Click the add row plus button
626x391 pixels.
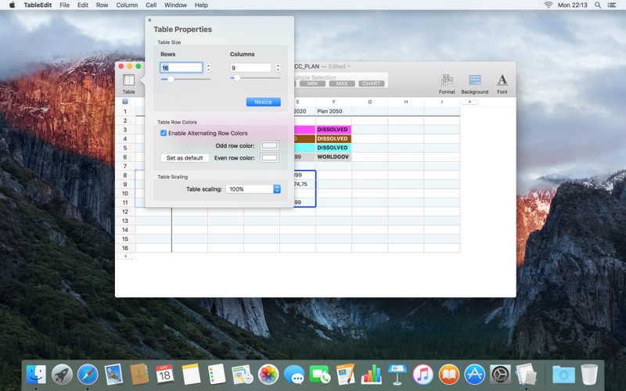(124, 256)
